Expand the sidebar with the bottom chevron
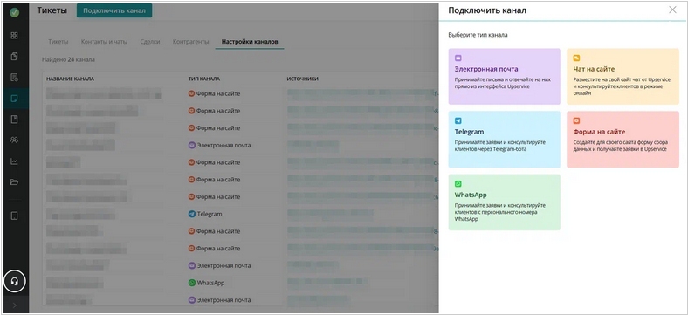Image resolution: width=688 pixels, height=315 pixels. pyautogui.click(x=15, y=305)
